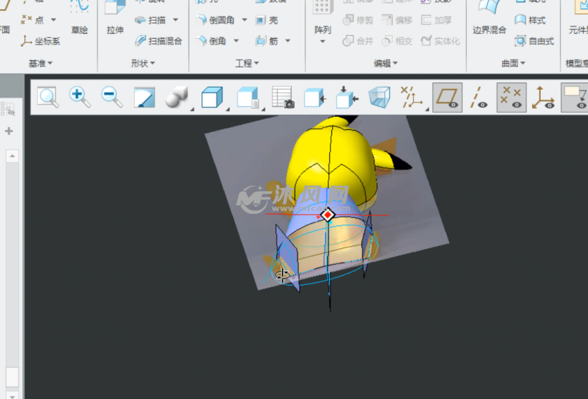This screenshot has height=399, width=588.
Task: Toggle the transparent perspective box icon
Action: click(x=379, y=98)
